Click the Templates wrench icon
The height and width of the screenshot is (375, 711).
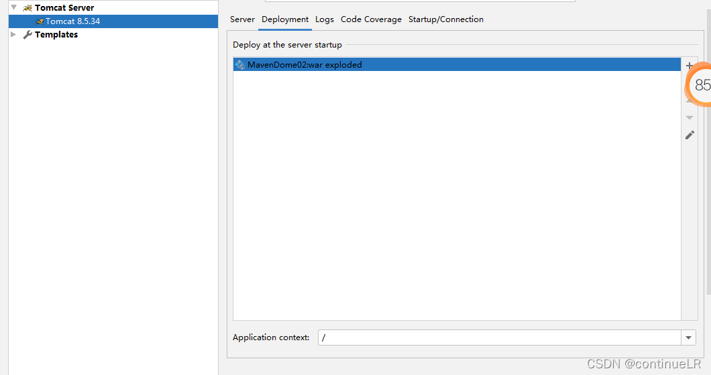[28, 34]
